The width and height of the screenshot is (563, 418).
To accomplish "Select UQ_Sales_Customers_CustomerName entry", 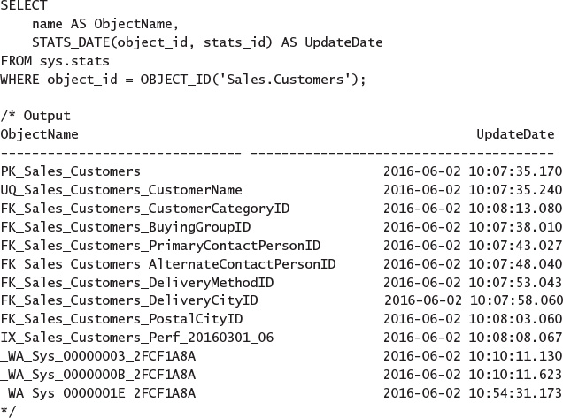I will click(x=121, y=190).
